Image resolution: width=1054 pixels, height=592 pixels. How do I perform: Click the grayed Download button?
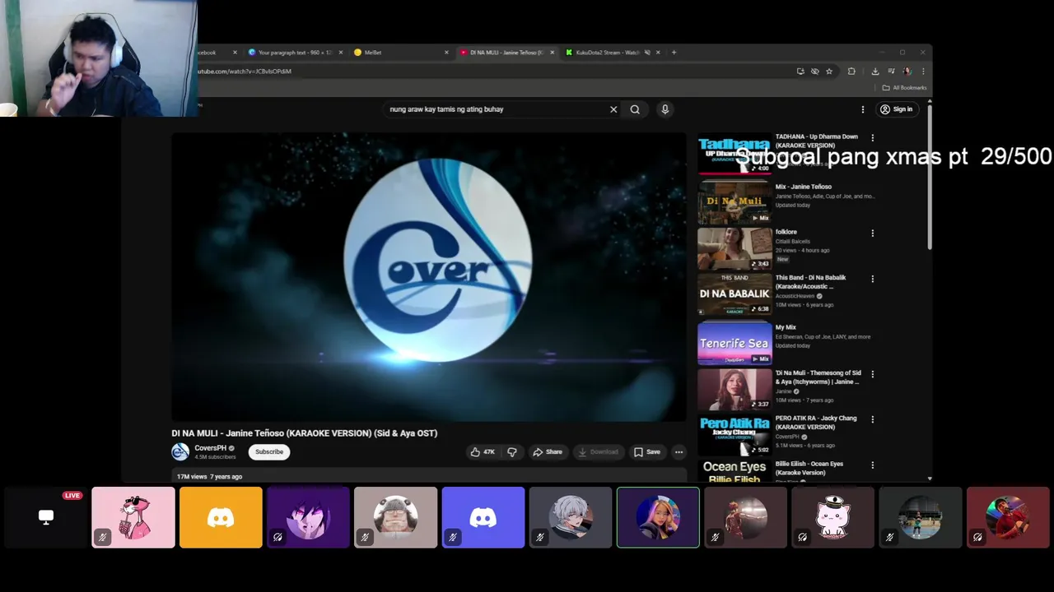598,451
